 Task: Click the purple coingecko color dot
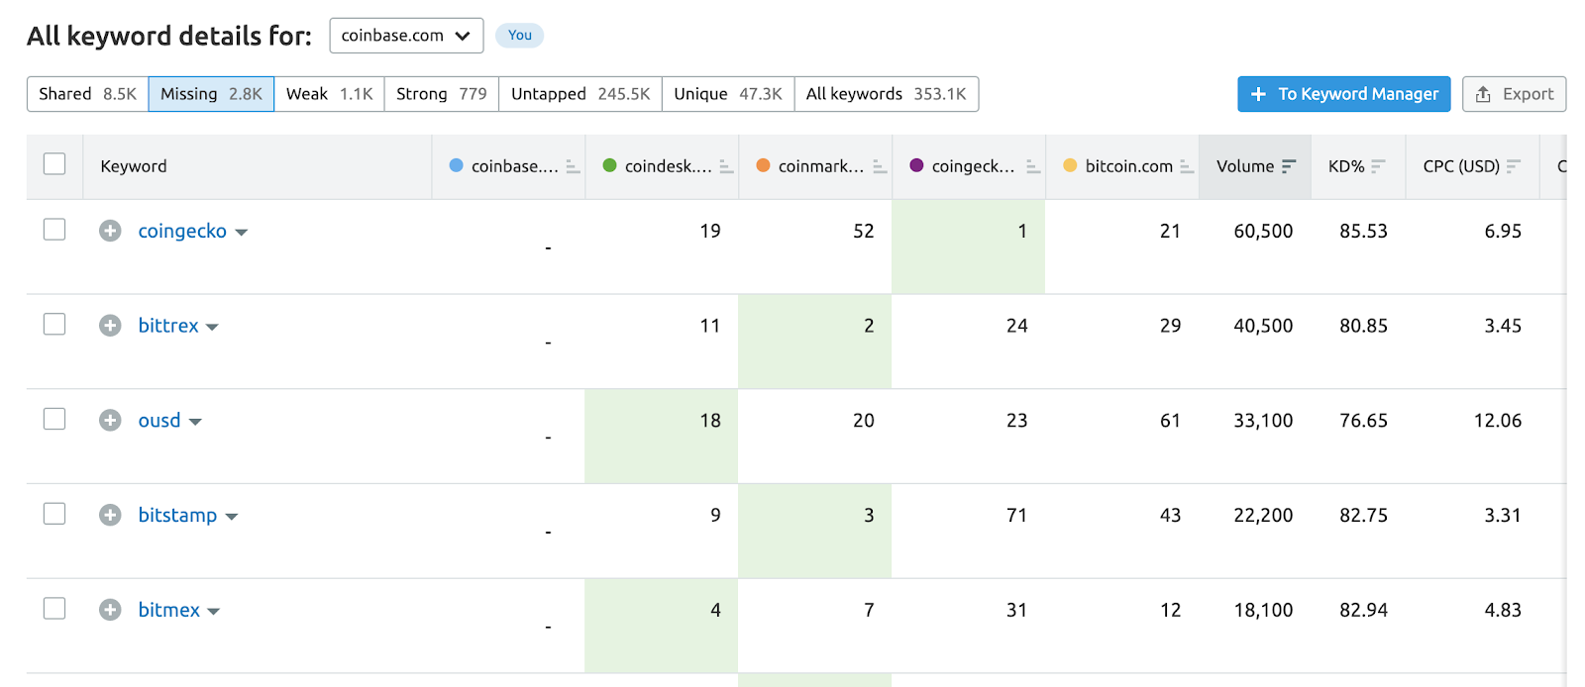916,165
